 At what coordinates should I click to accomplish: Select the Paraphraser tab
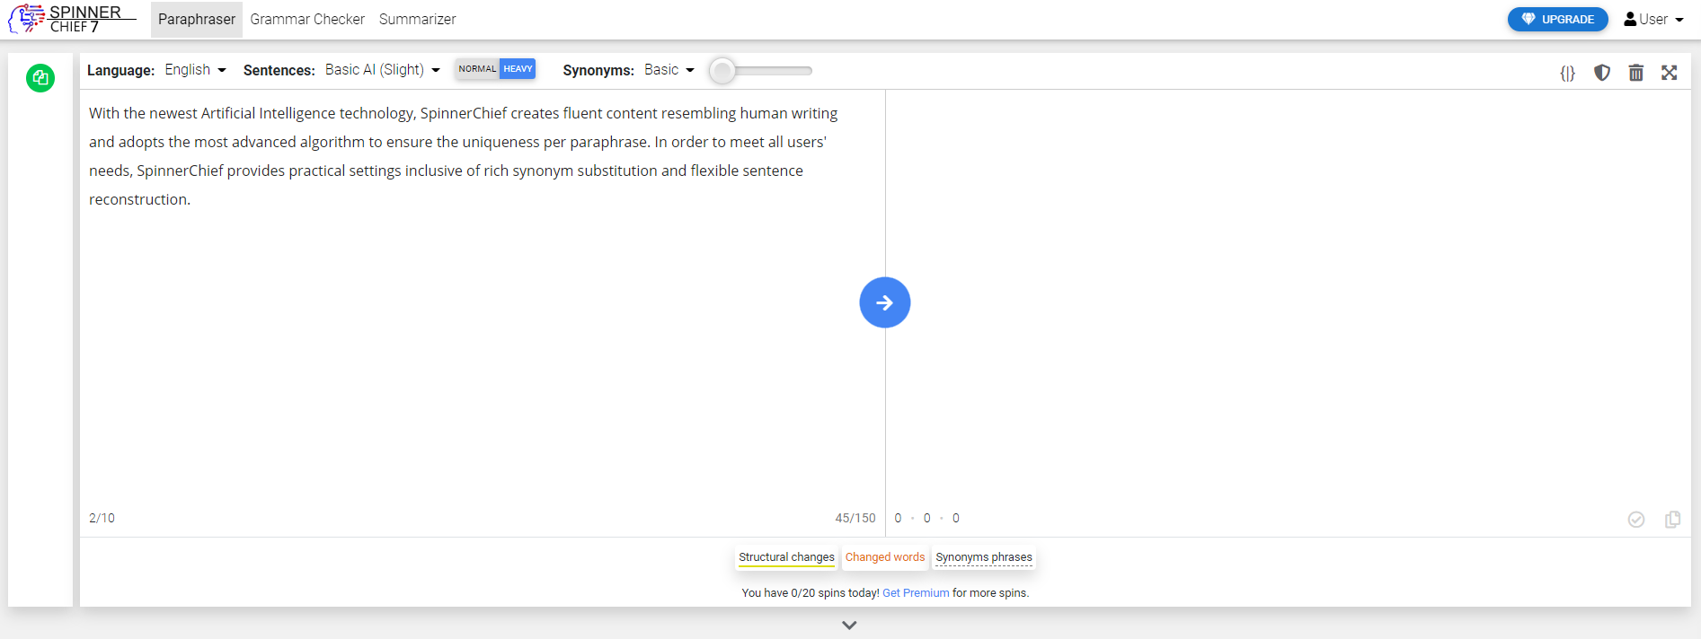tap(197, 19)
